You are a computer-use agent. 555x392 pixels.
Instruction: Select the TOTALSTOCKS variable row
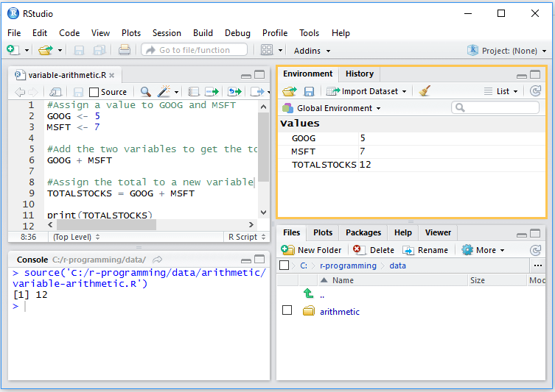pyautogui.click(x=412, y=165)
